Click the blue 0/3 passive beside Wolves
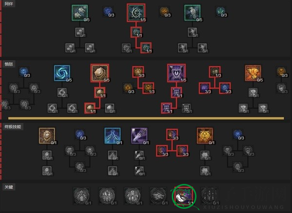This screenshot has width=292, height=213. 108,12
